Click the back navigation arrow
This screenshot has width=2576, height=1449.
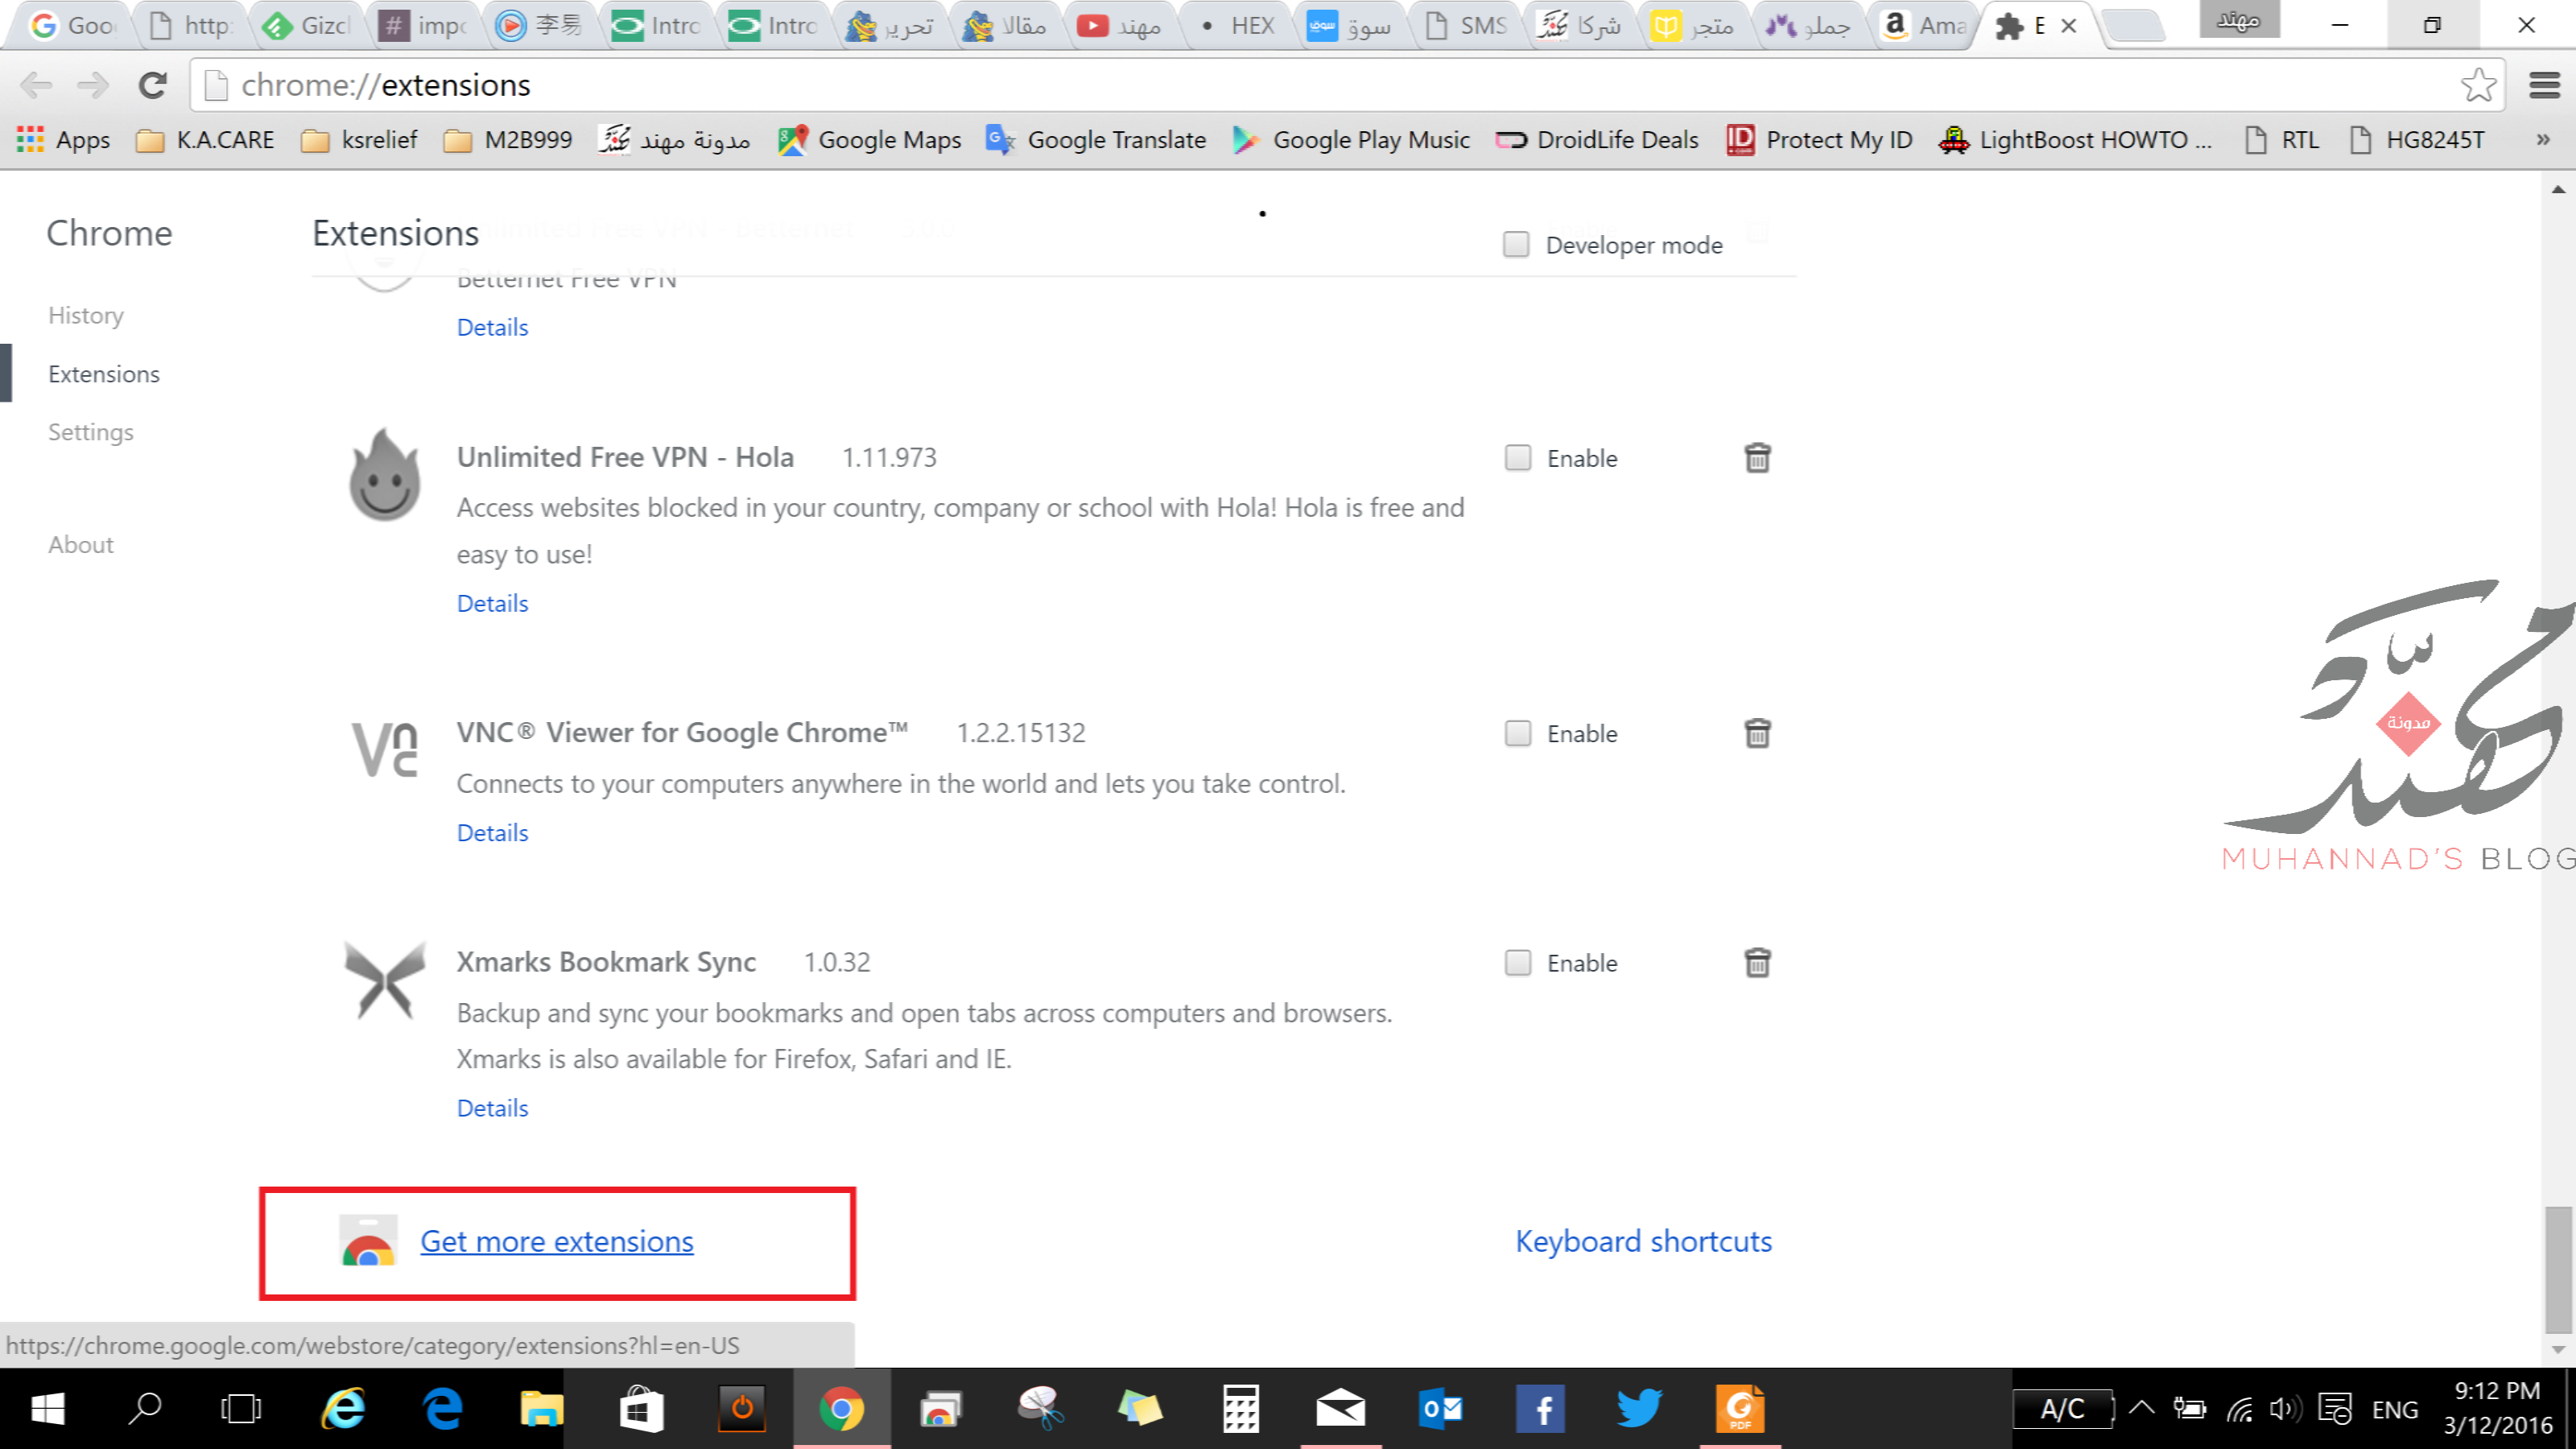(36, 85)
